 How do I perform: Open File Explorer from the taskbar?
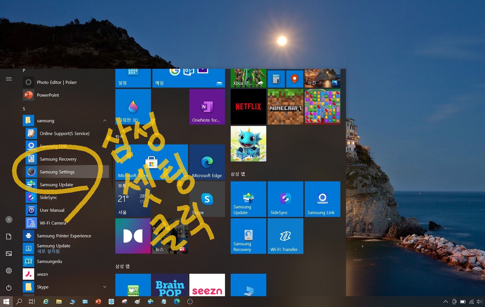point(59,302)
